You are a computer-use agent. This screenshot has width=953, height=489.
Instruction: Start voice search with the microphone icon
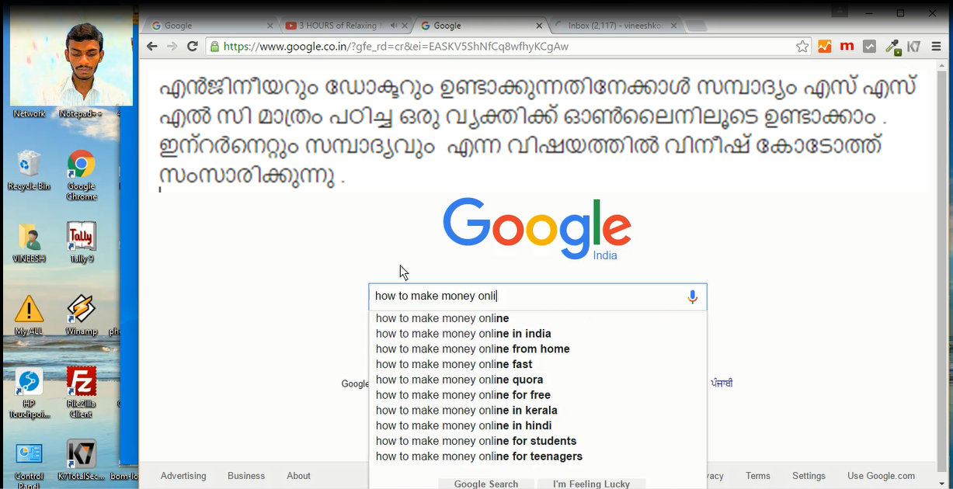[x=692, y=297]
